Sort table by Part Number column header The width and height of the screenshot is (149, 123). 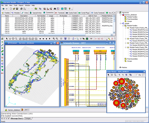41,16
